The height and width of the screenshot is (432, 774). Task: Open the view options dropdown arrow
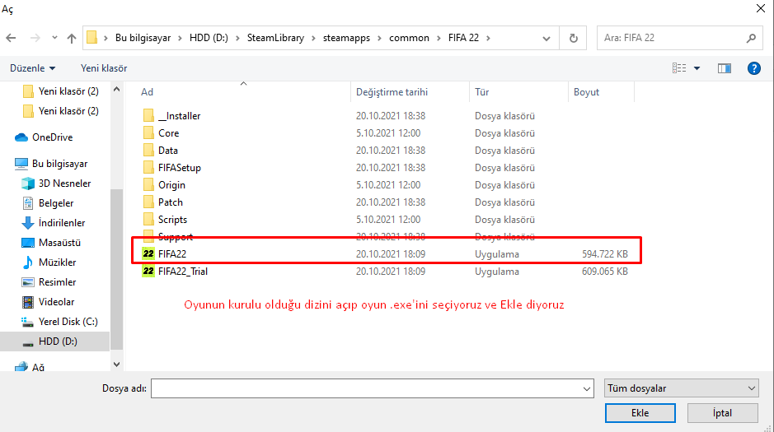tap(697, 68)
